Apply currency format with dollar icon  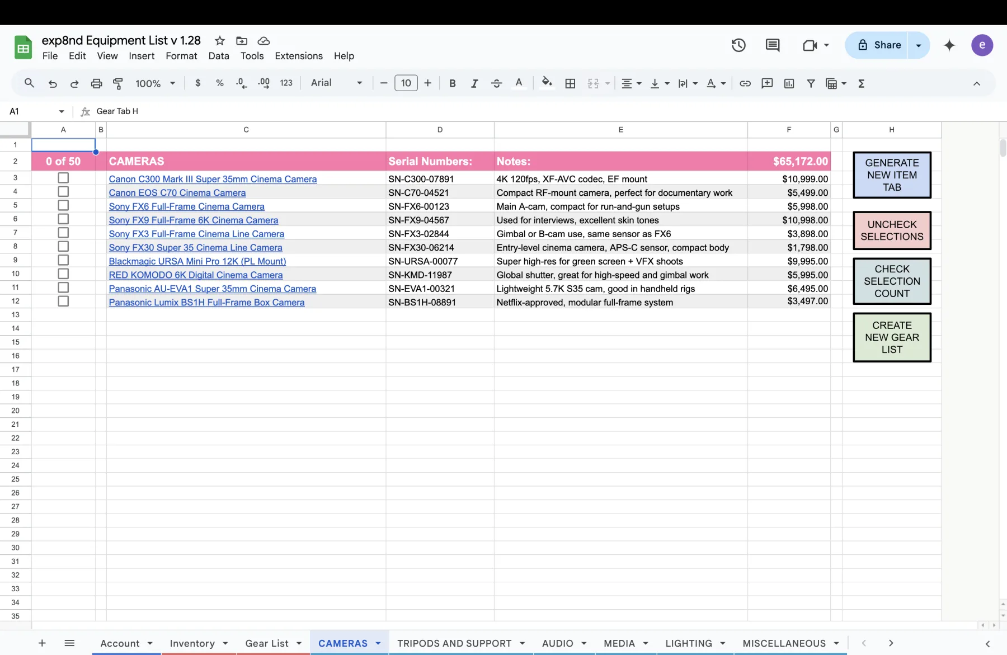(x=197, y=83)
